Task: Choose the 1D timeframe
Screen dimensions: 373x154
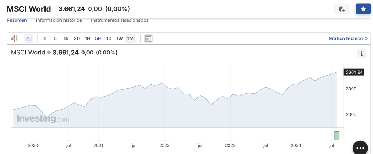Action: [109, 38]
